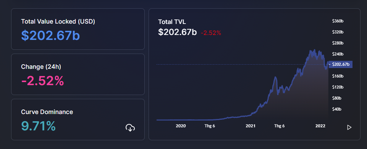Screen dimensions: 367x149
Task: Click the first Thg 6 axis label
Action: point(210,126)
